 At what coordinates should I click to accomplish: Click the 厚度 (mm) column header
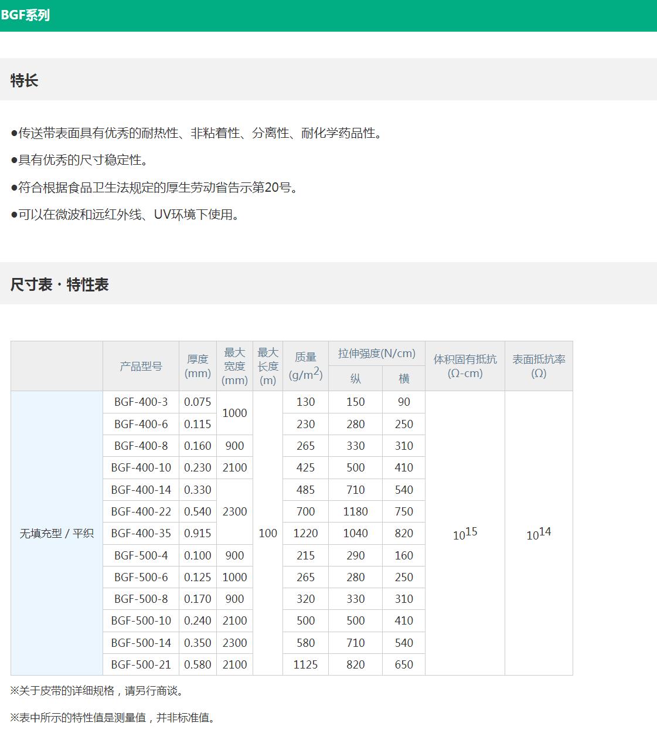click(x=198, y=366)
